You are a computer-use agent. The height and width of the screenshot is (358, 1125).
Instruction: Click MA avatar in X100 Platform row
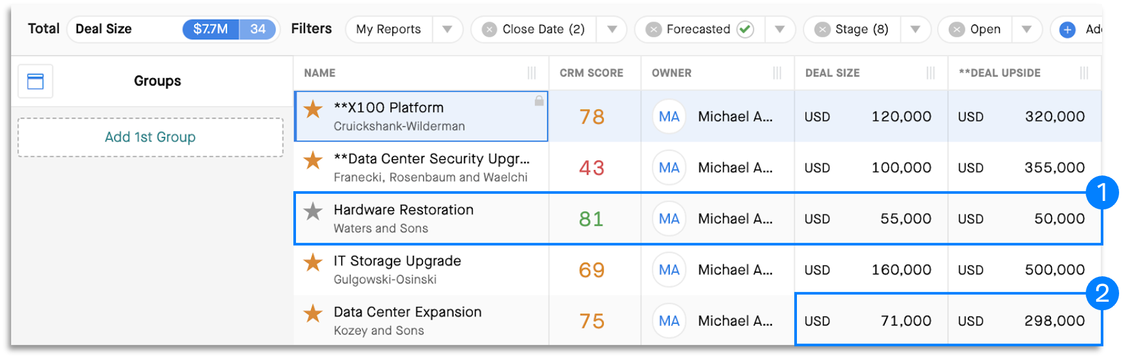pos(669,117)
